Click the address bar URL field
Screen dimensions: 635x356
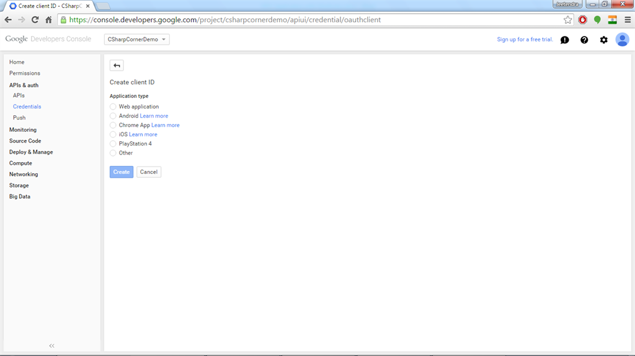pos(316,20)
